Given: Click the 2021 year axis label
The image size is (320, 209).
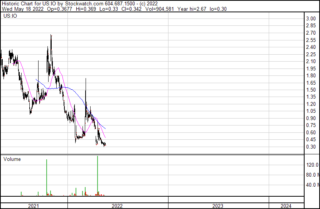Looking at the screenshot, I should pos(34,206).
